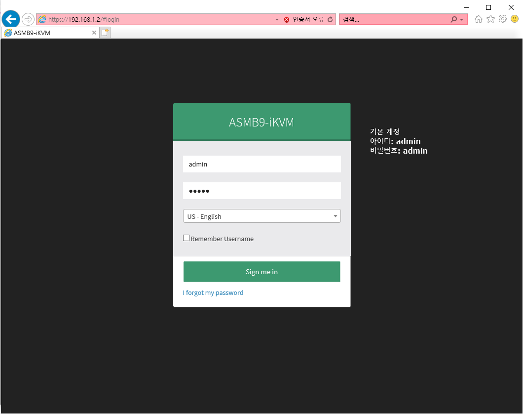Select the ASMB9-iKVM browser tab
The image size is (523, 414).
(50, 33)
